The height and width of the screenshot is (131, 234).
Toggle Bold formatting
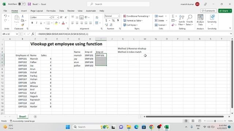click(x=32, y=23)
